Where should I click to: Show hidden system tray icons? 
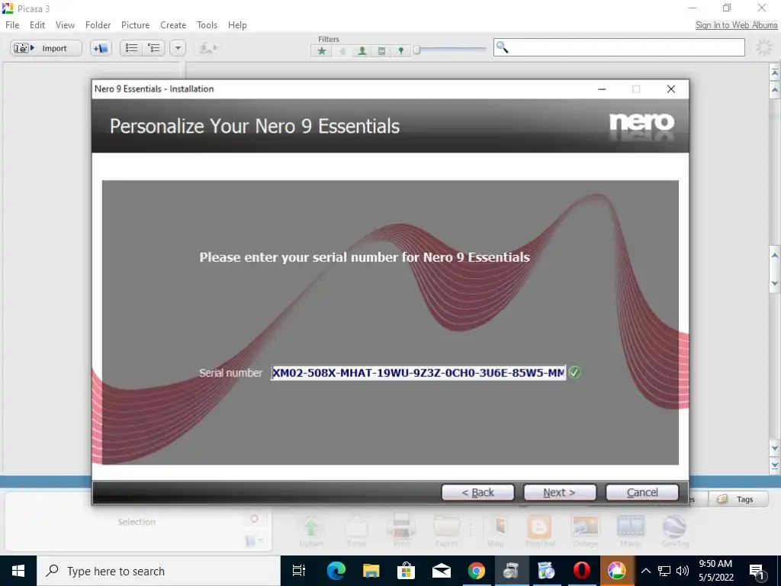tap(645, 571)
